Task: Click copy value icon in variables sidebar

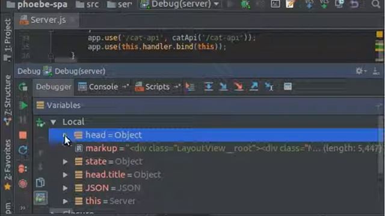Action: pyautogui.click(x=40, y=182)
